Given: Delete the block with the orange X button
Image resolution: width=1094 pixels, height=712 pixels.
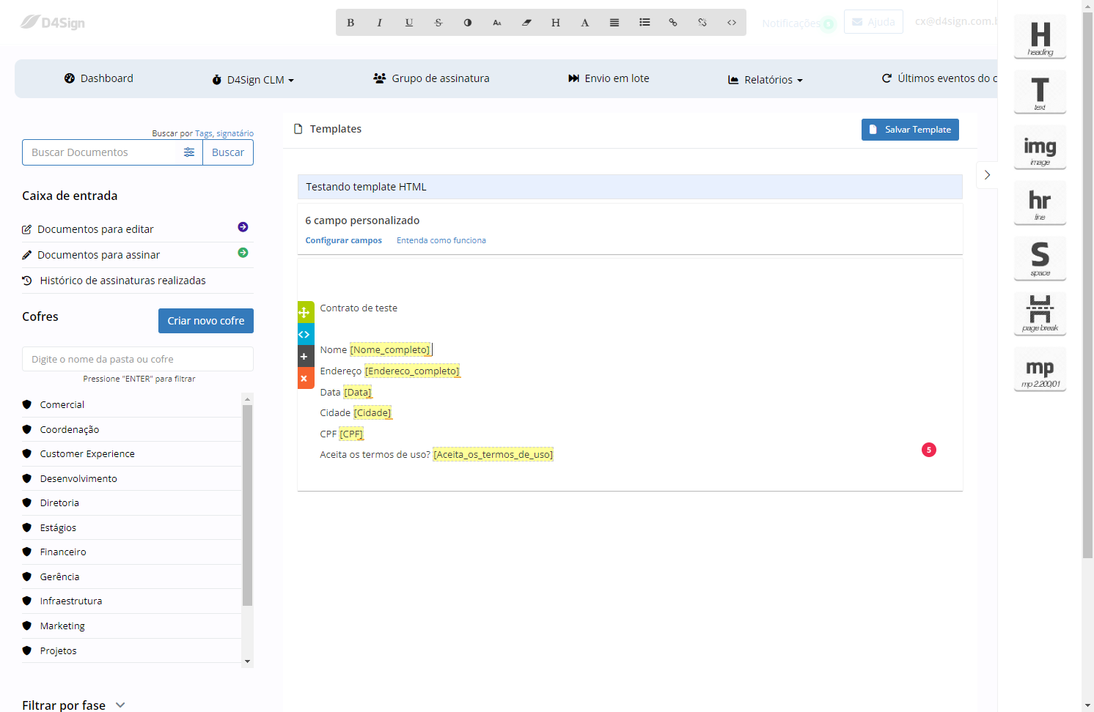Looking at the screenshot, I should point(305,378).
